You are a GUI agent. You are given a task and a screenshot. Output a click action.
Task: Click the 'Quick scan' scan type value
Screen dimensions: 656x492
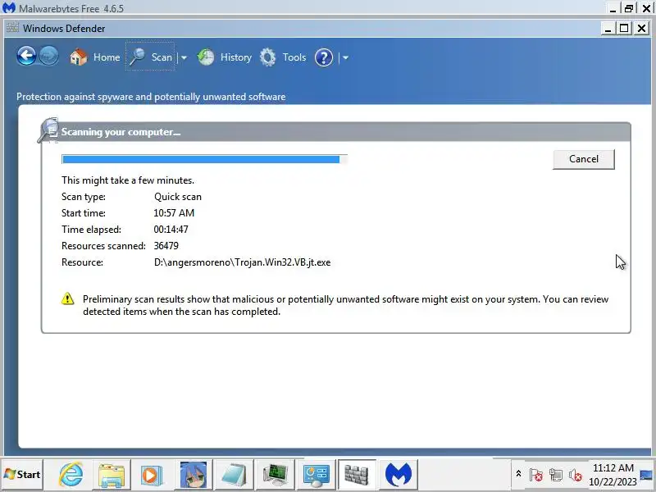point(178,197)
